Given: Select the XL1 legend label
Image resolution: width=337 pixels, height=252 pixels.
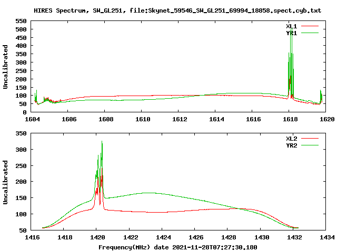Looking at the screenshot, I should (x=291, y=26).
